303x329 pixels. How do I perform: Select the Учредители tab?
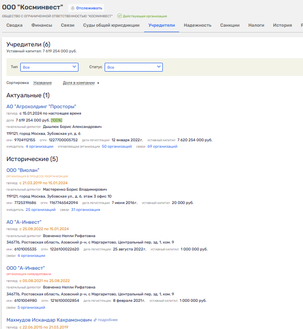coord(161,25)
